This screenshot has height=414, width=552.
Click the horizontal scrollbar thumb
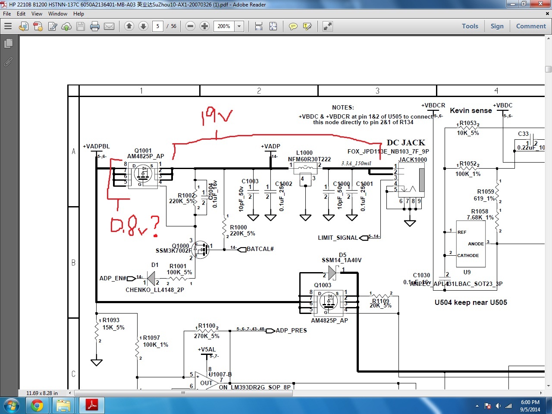[x=183, y=393]
